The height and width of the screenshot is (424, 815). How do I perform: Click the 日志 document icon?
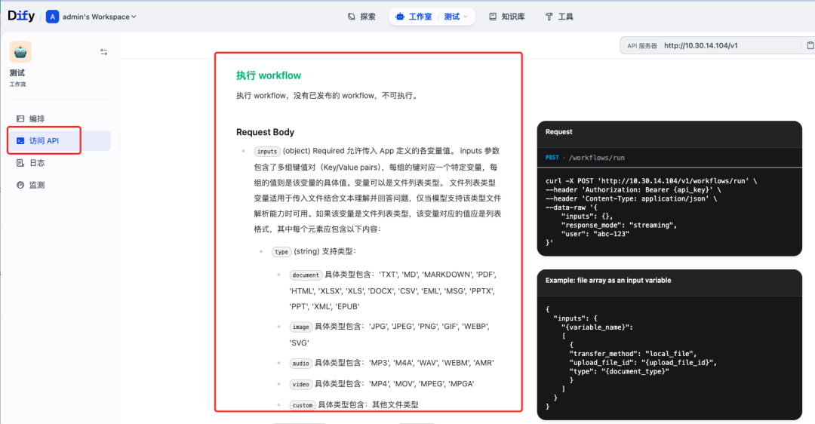(x=20, y=163)
